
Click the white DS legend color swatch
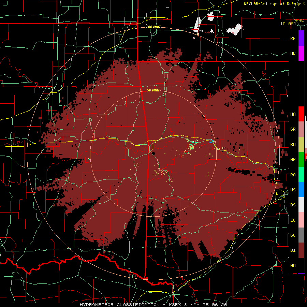(x=301, y=205)
